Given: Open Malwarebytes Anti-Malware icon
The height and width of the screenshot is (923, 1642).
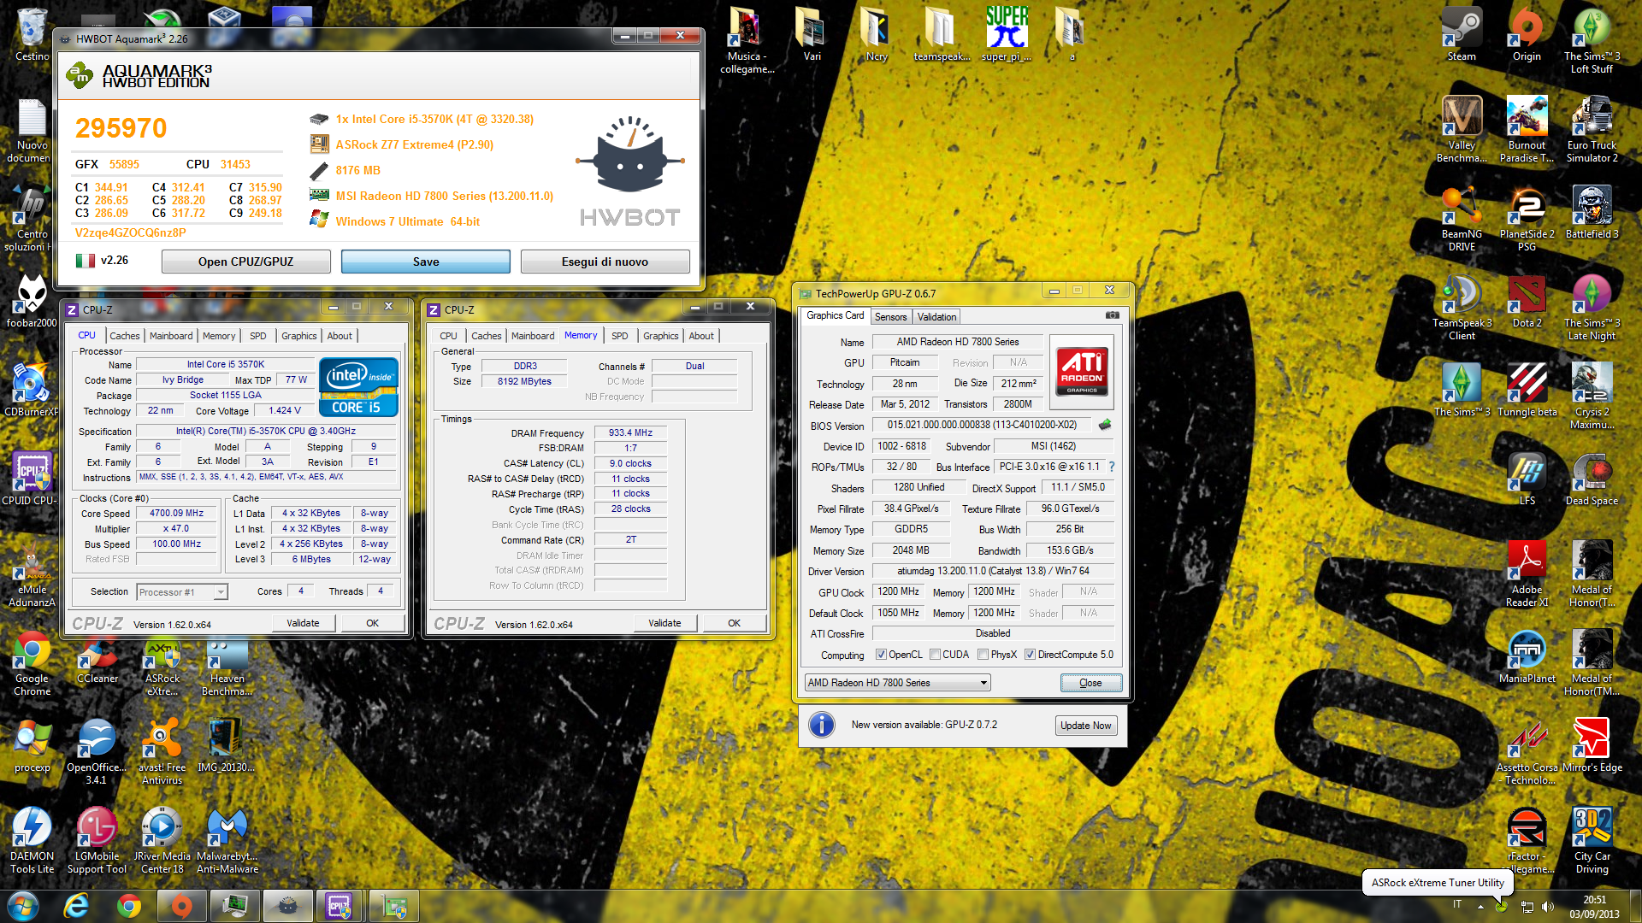Looking at the screenshot, I should coord(227,840).
